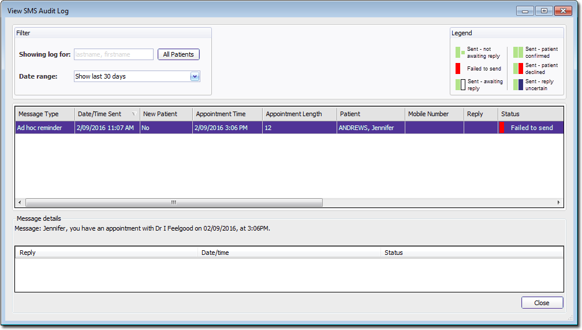
Task: Click the Patient column header
Action: [370, 114]
